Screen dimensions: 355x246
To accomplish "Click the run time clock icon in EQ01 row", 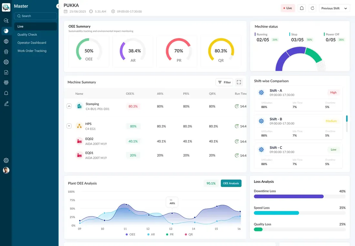I will coord(237,156).
